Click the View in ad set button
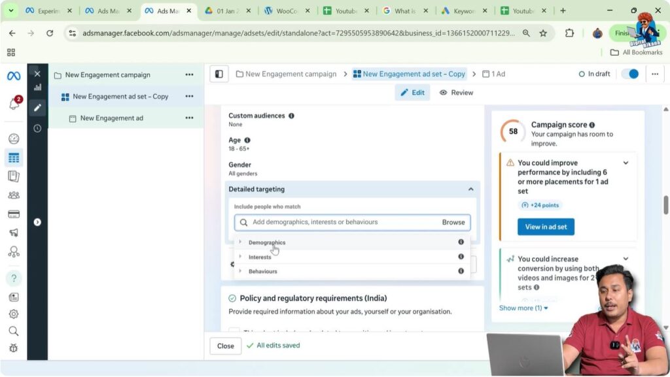Image resolution: width=670 pixels, height=377 pixels. [x=546, y=227]
